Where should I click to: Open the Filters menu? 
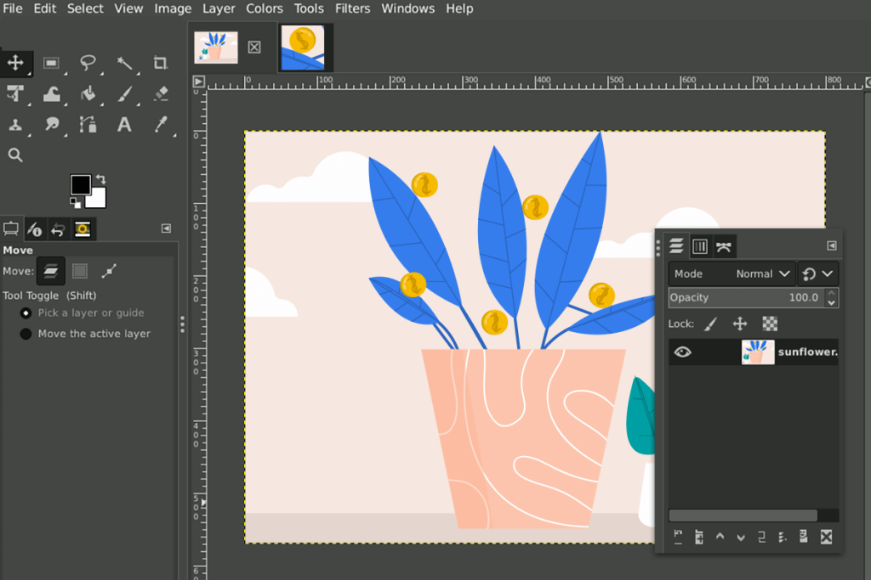(x=352, y=8)
